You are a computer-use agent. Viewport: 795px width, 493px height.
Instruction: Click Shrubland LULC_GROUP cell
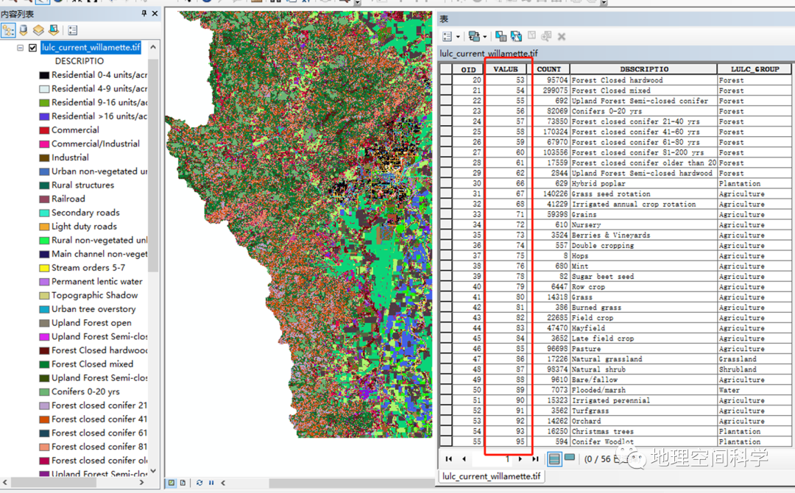755,369
